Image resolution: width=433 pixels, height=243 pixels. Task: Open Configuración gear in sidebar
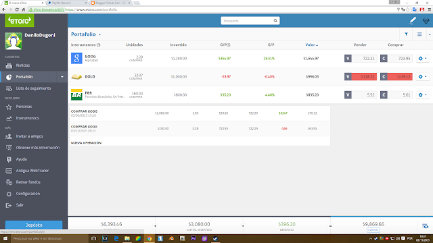point(9,194)
